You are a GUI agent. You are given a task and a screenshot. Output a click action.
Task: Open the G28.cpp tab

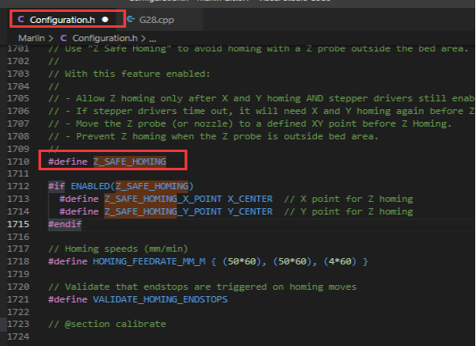click(156, 20)
